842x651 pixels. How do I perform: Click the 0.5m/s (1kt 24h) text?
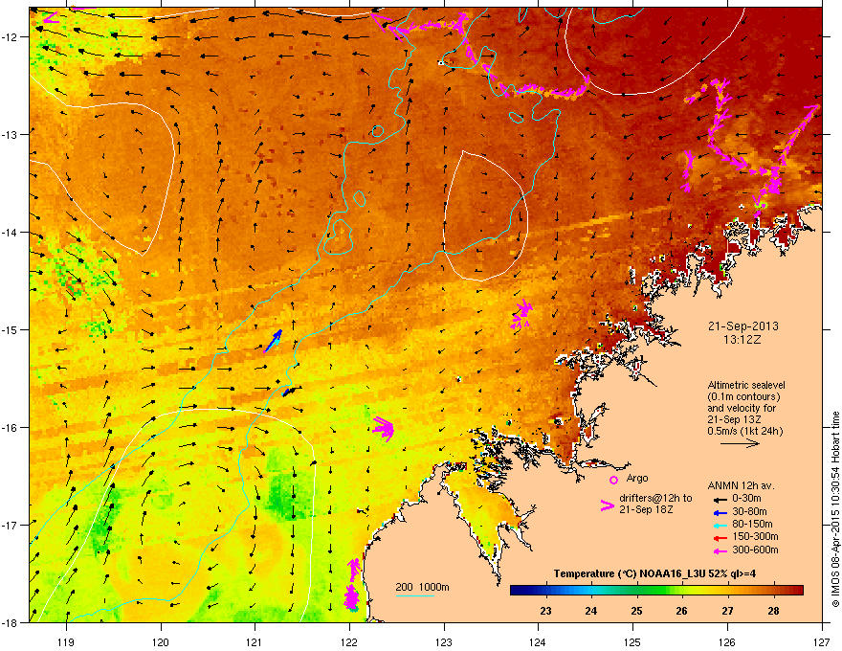(744, 431)
